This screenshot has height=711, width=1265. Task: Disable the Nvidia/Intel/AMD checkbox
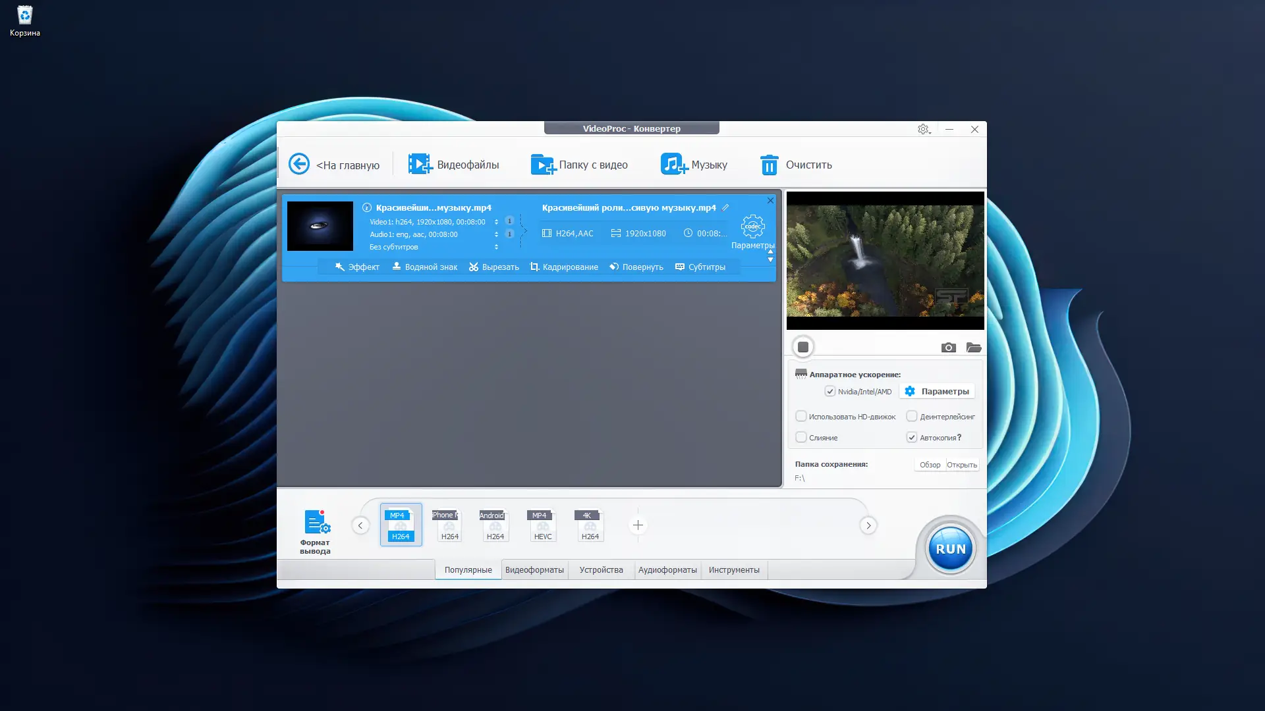[830, 392]
